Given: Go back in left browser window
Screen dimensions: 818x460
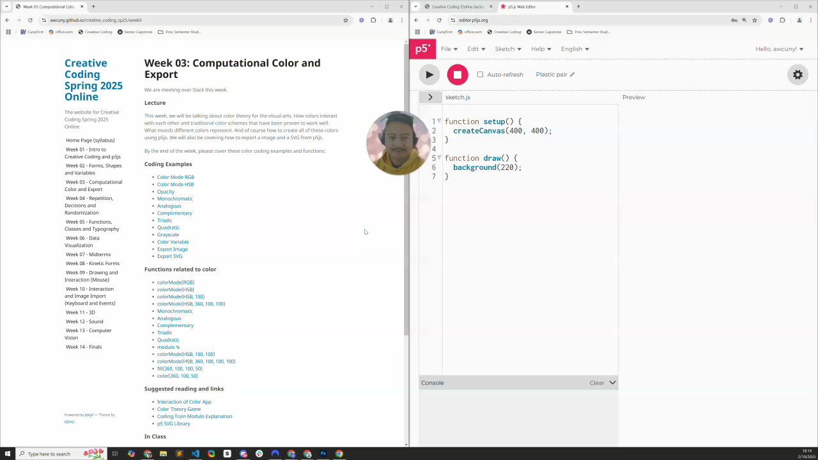Looking at the screenshot, I should 7,20.
